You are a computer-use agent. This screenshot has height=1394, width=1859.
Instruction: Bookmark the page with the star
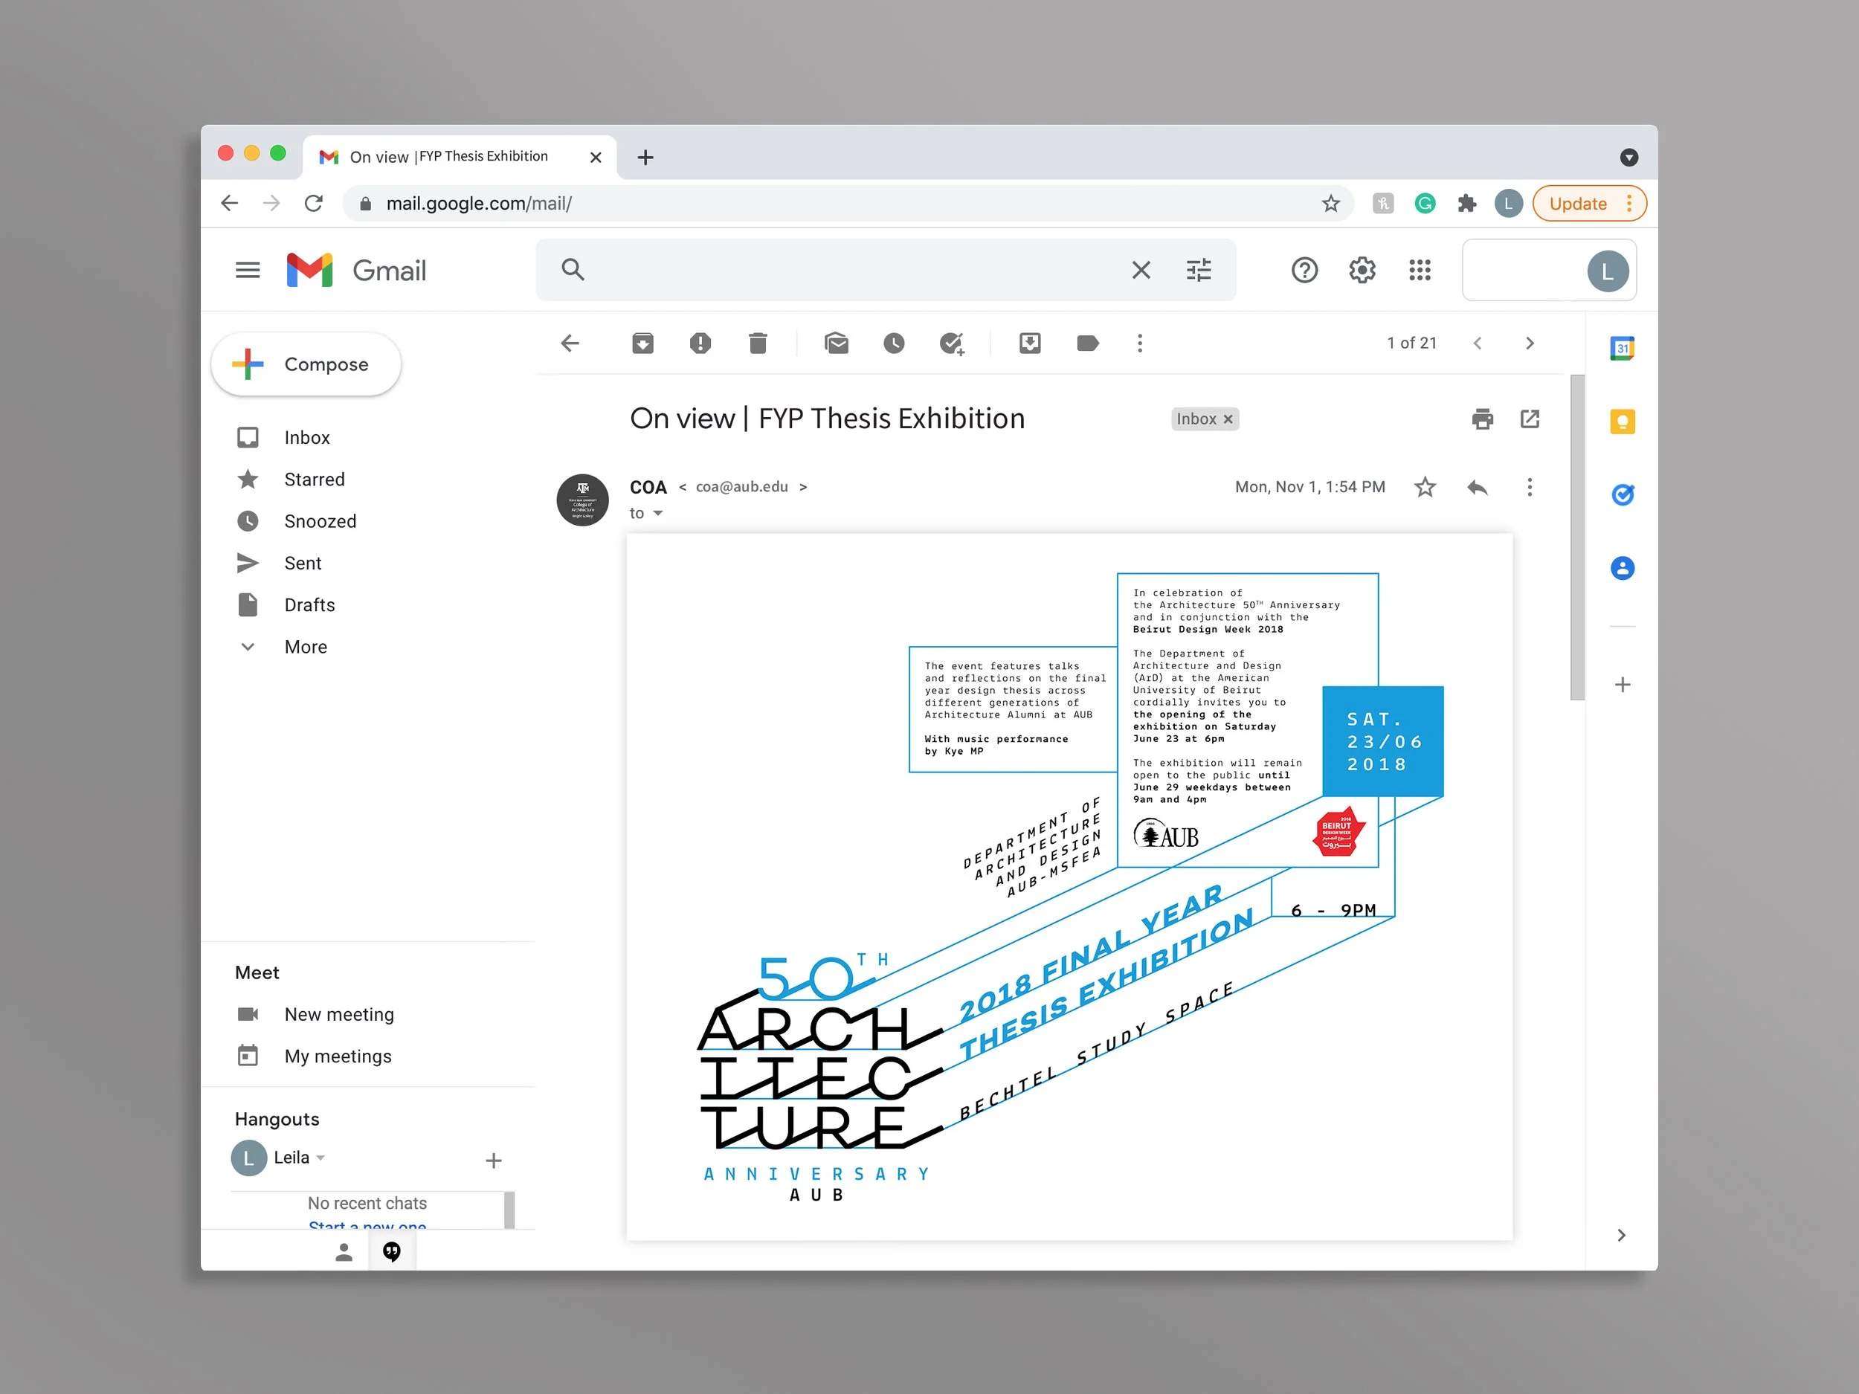(x=1330, y=204)
